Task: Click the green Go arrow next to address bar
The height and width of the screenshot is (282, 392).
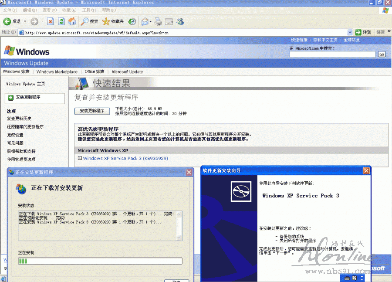Action: (x=358, y=32)
